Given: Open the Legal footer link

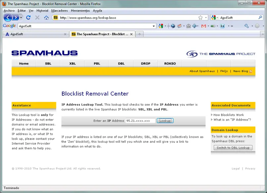Looking at the screenshot, I should [236, 169].
